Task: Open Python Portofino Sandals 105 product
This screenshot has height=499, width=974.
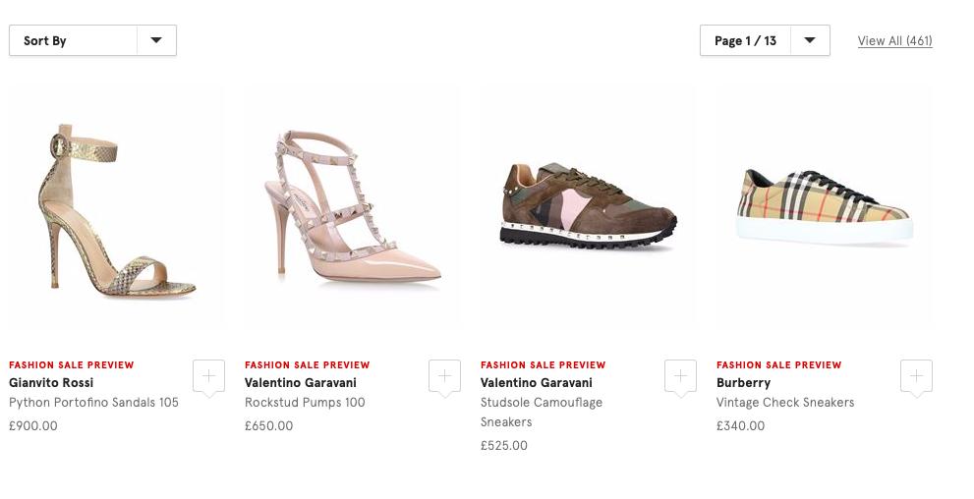Action: coord(93,402)
